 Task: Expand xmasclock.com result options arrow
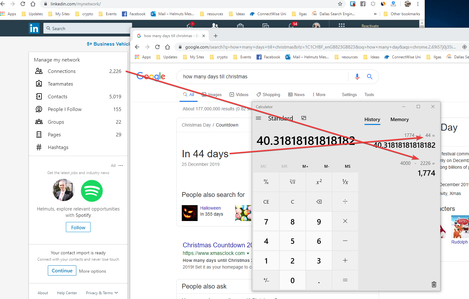click(248, 253)
